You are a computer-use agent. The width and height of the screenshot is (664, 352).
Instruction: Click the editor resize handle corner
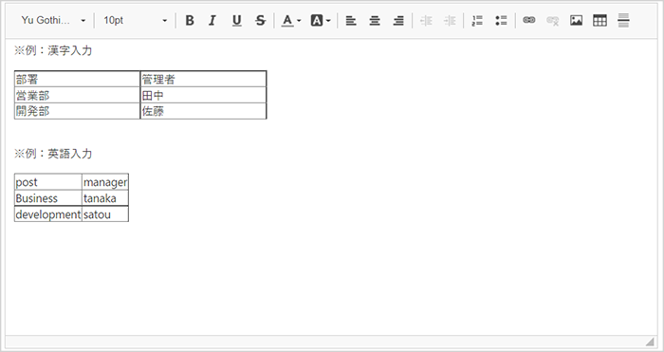point(650,342)
